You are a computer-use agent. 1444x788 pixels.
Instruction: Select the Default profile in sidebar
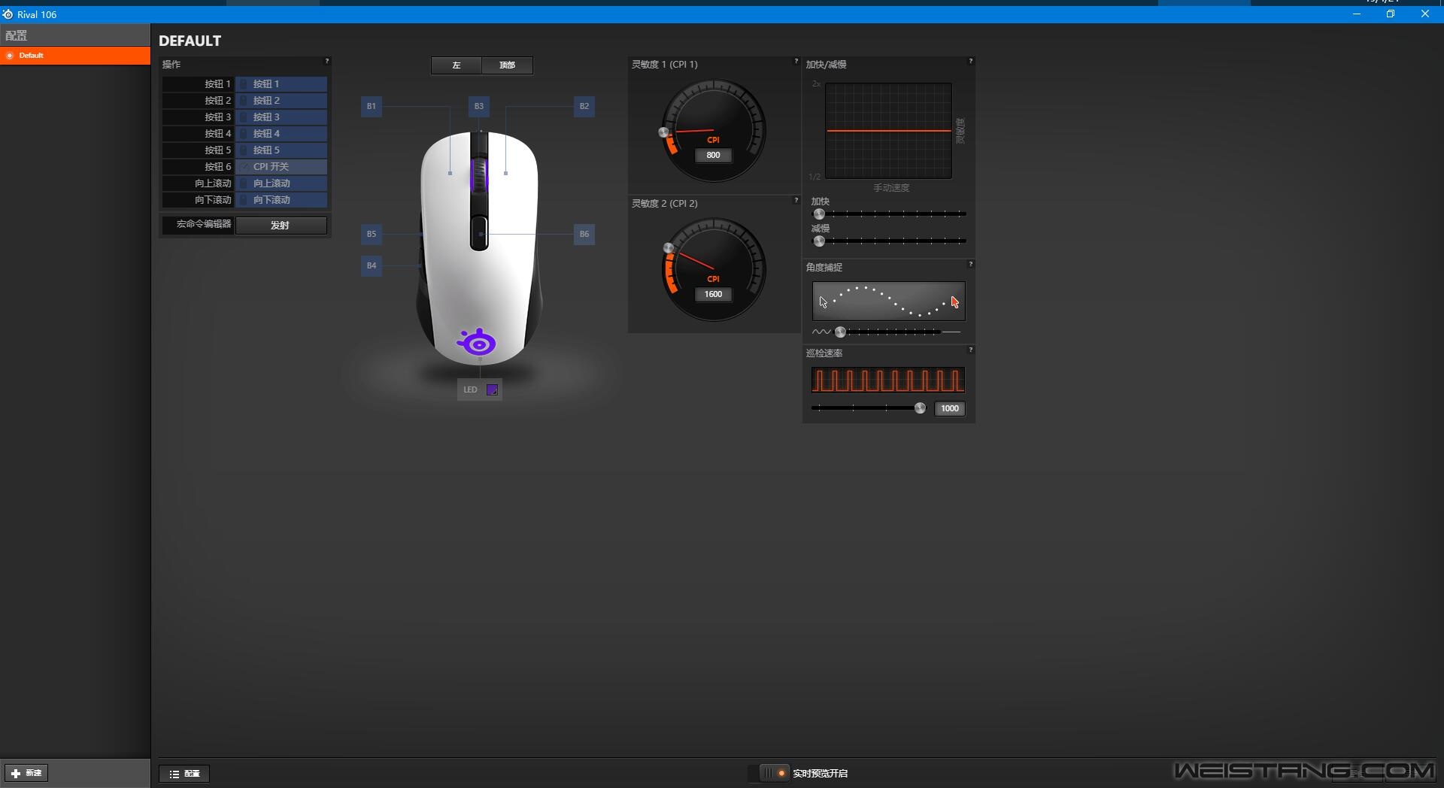75,56
